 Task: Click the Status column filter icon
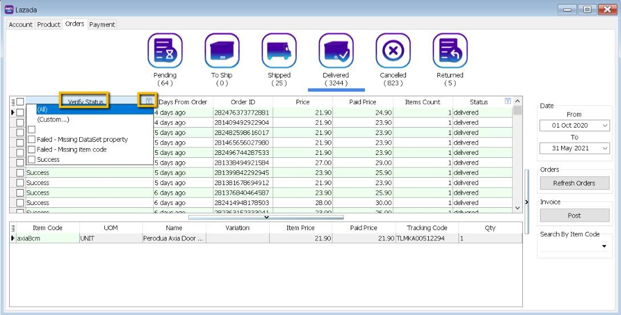click(x=508, y=101)
